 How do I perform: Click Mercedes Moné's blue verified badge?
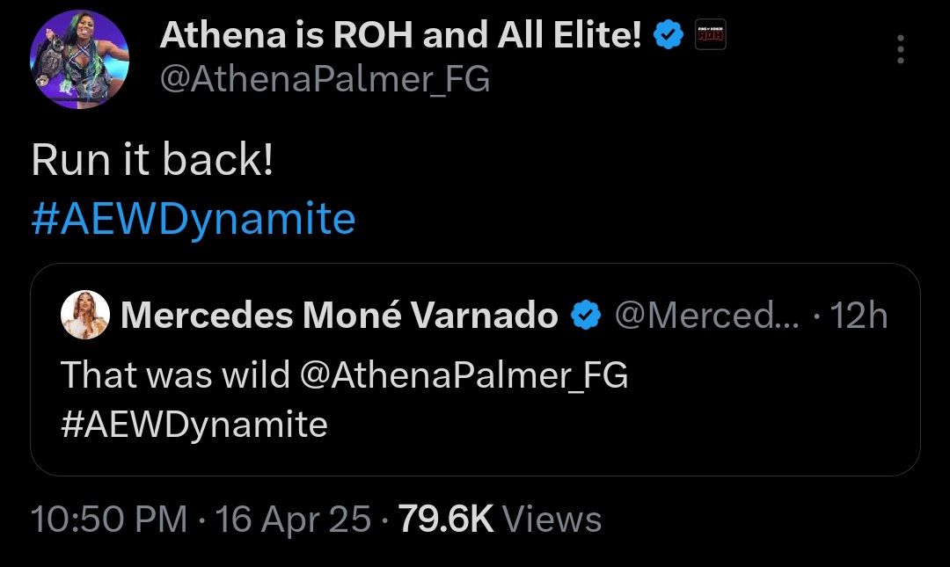pos(586,315)
